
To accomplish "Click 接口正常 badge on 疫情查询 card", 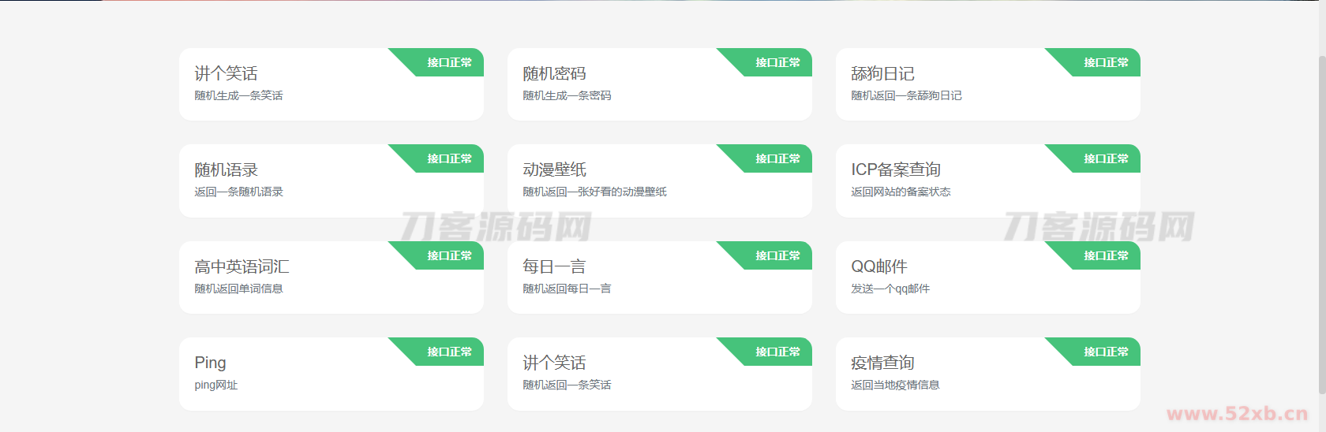I will (1105, 352).
